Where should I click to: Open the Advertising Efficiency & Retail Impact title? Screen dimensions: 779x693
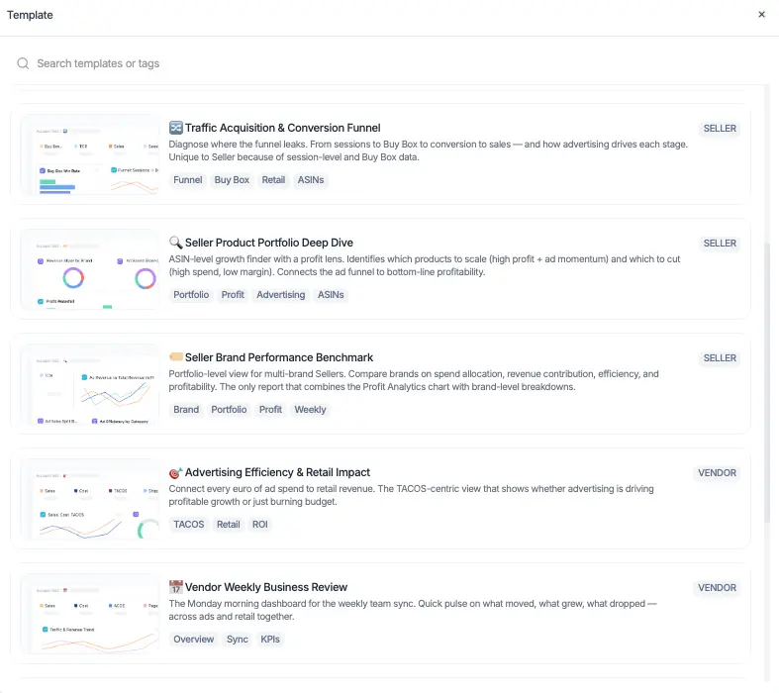277,472
